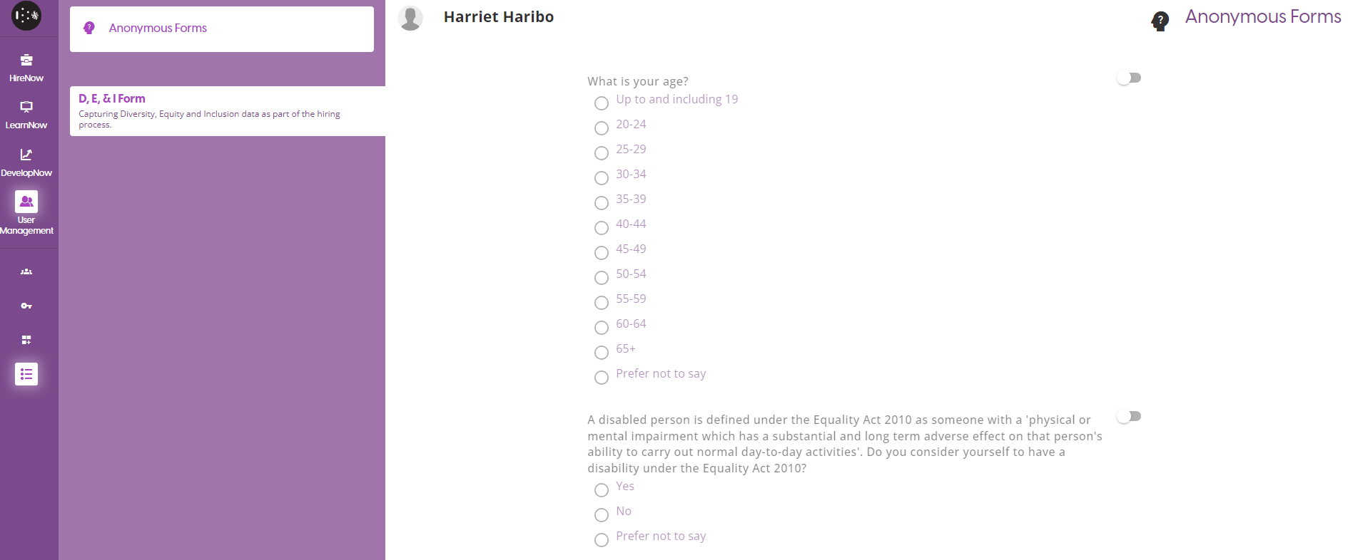Open the HireNow module icon
Viewport: 1348px width, 560px height.
click(26, 61)
